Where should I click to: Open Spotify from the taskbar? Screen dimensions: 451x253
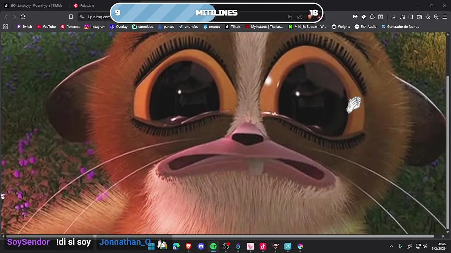pyautogui.click(x=213, y=246)
